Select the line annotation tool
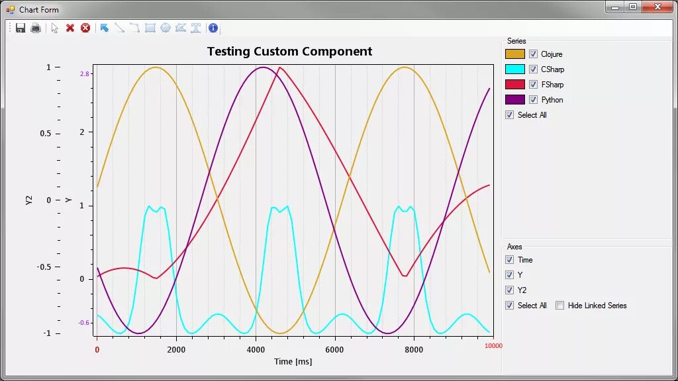Image resolution: width=678 pixels, height=381 pixels. click(120, 28)
